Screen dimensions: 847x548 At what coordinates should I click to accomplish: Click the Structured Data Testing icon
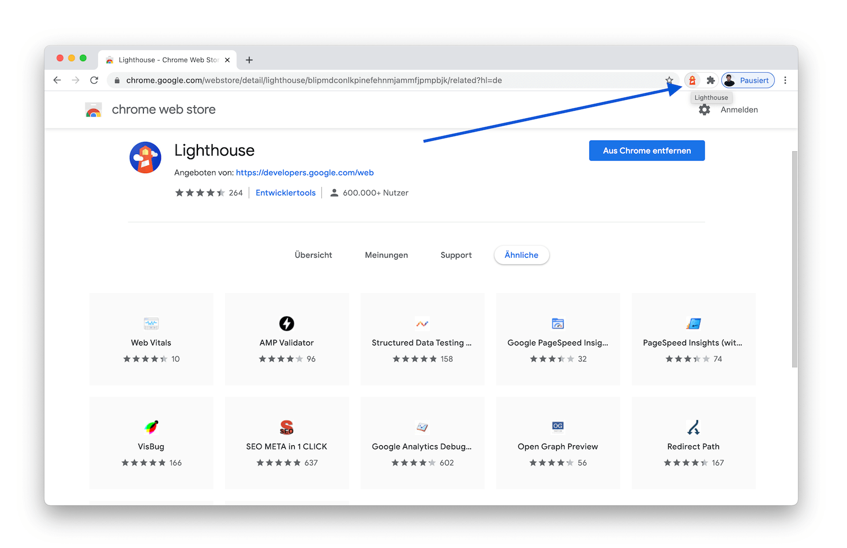point(422,324)
